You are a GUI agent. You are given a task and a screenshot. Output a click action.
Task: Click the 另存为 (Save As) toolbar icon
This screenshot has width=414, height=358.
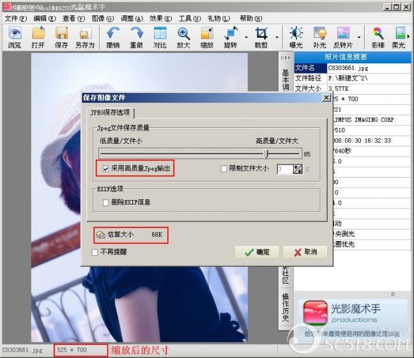point(84,37)
